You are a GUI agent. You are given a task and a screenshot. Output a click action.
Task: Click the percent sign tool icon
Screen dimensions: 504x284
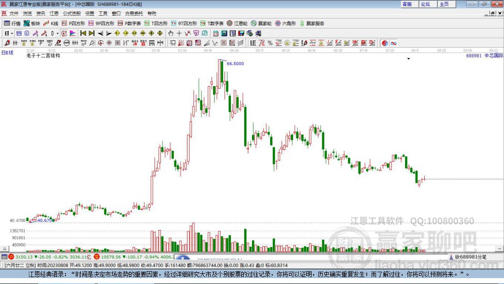(270, 43)
